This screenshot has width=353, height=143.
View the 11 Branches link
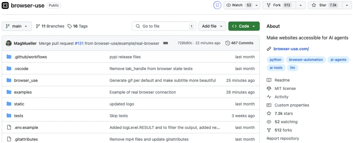coord(50,26)
